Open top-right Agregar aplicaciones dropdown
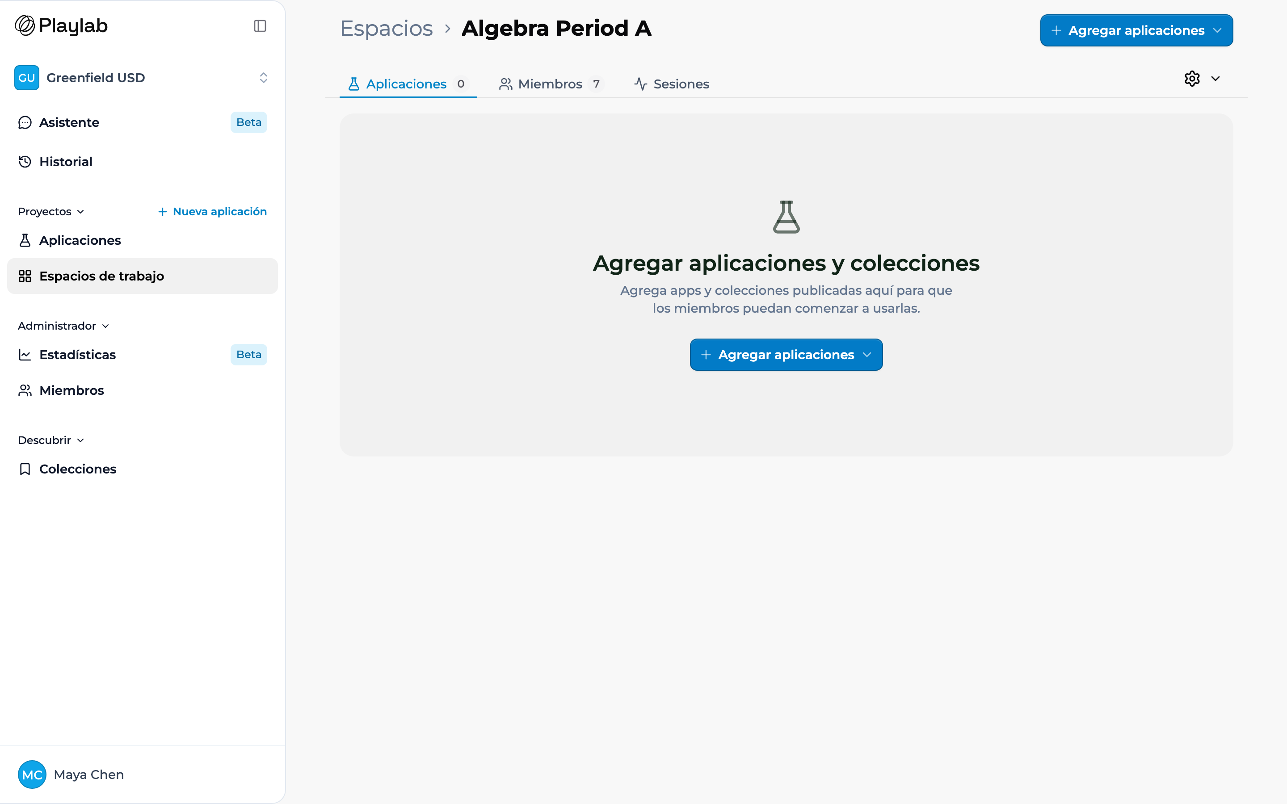The width and height of the screenshot is (1287, 804). click(x=1136, y=30)
